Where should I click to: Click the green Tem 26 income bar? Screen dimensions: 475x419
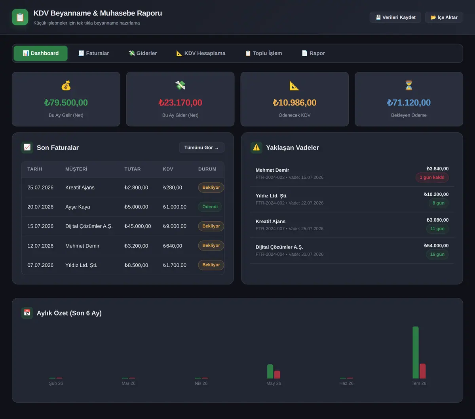[416, 352]
